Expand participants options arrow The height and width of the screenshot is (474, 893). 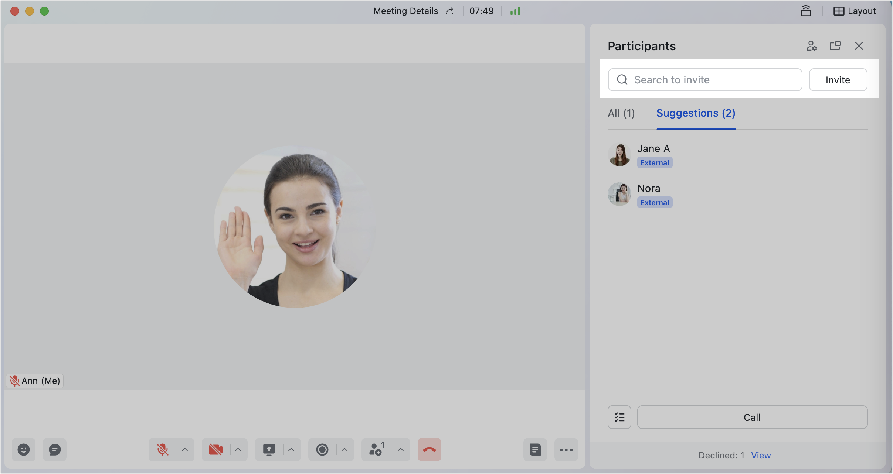coord(401,450)
